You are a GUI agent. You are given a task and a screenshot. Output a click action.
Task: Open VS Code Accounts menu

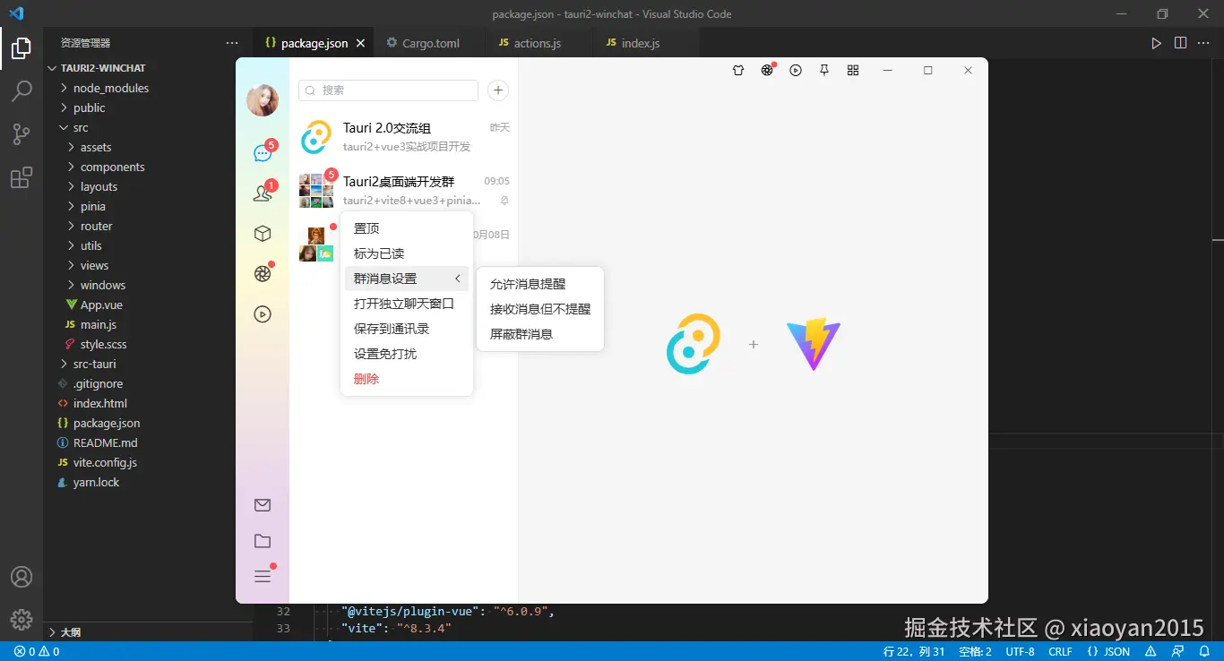[x=22, y=577]
